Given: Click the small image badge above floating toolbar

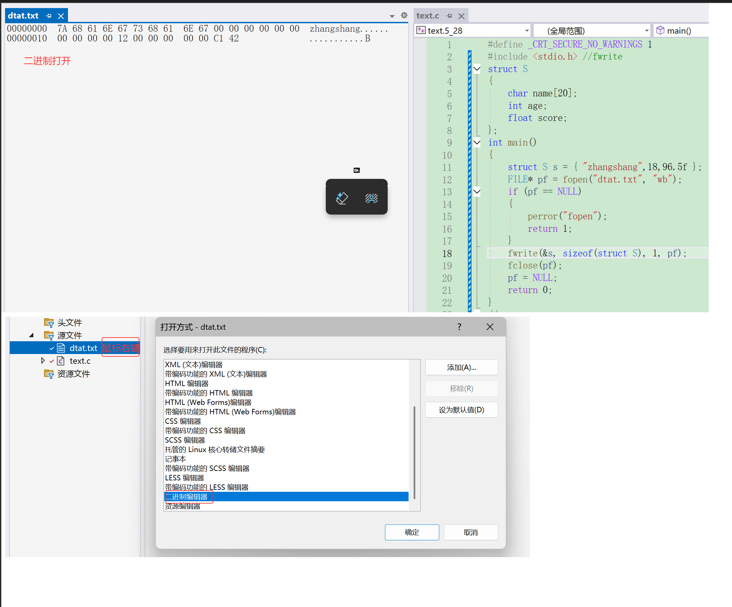Looking at the screenshot, I should [x=357, y=170].
